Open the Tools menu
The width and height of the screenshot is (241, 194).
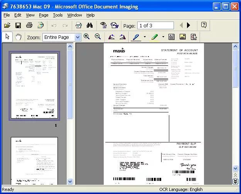58,15
